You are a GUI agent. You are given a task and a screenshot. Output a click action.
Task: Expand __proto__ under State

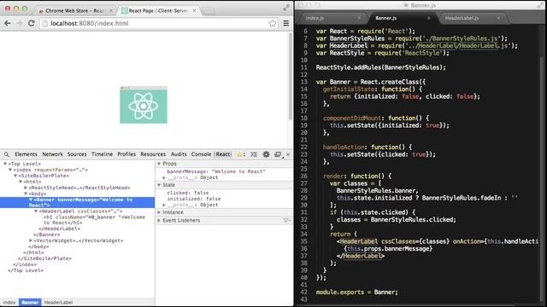[x=164, y=205]
